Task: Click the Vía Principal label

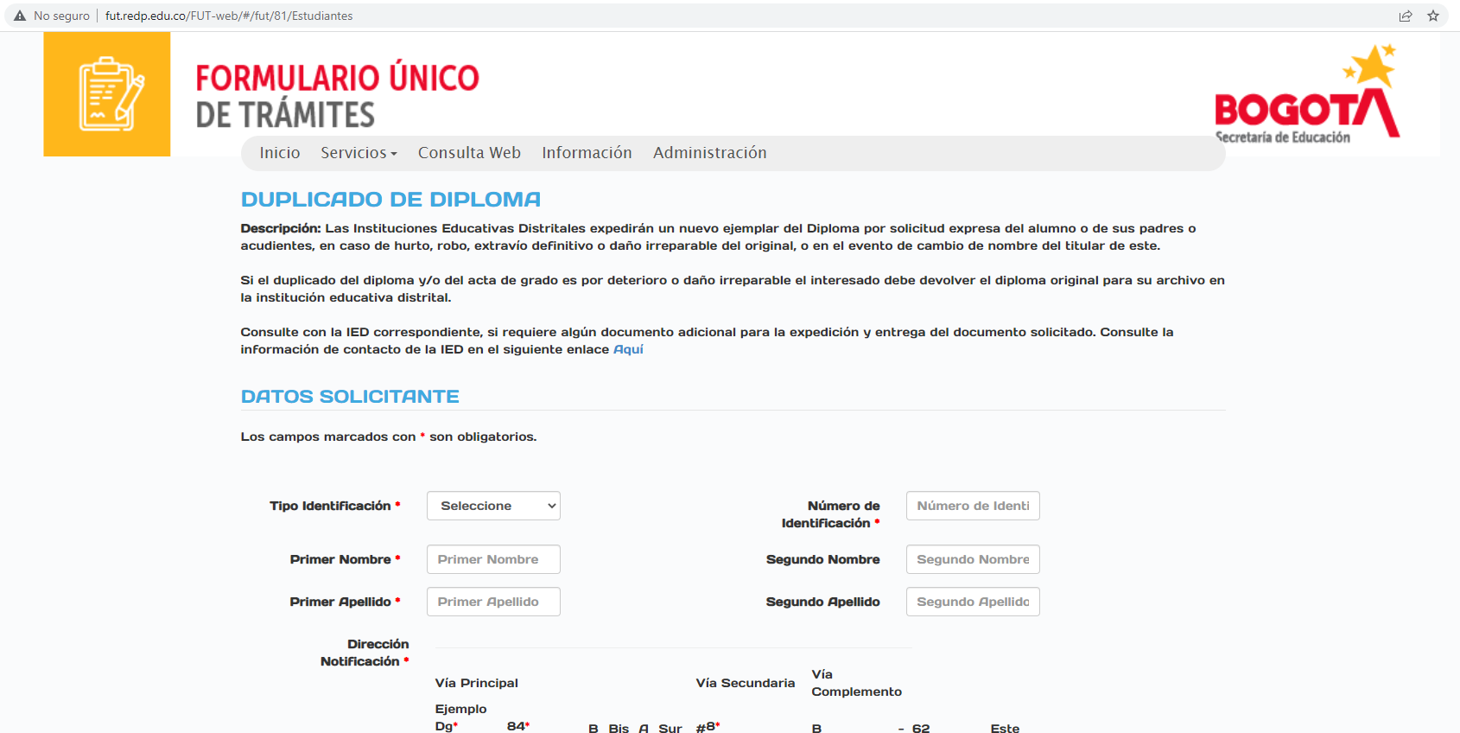Action: click(x=477, y=683)
